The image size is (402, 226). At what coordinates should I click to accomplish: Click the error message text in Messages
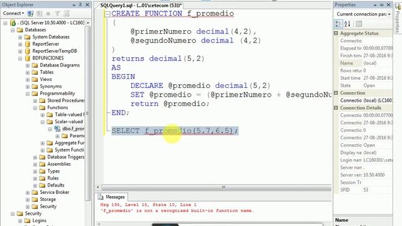click(x=177, y=211)
